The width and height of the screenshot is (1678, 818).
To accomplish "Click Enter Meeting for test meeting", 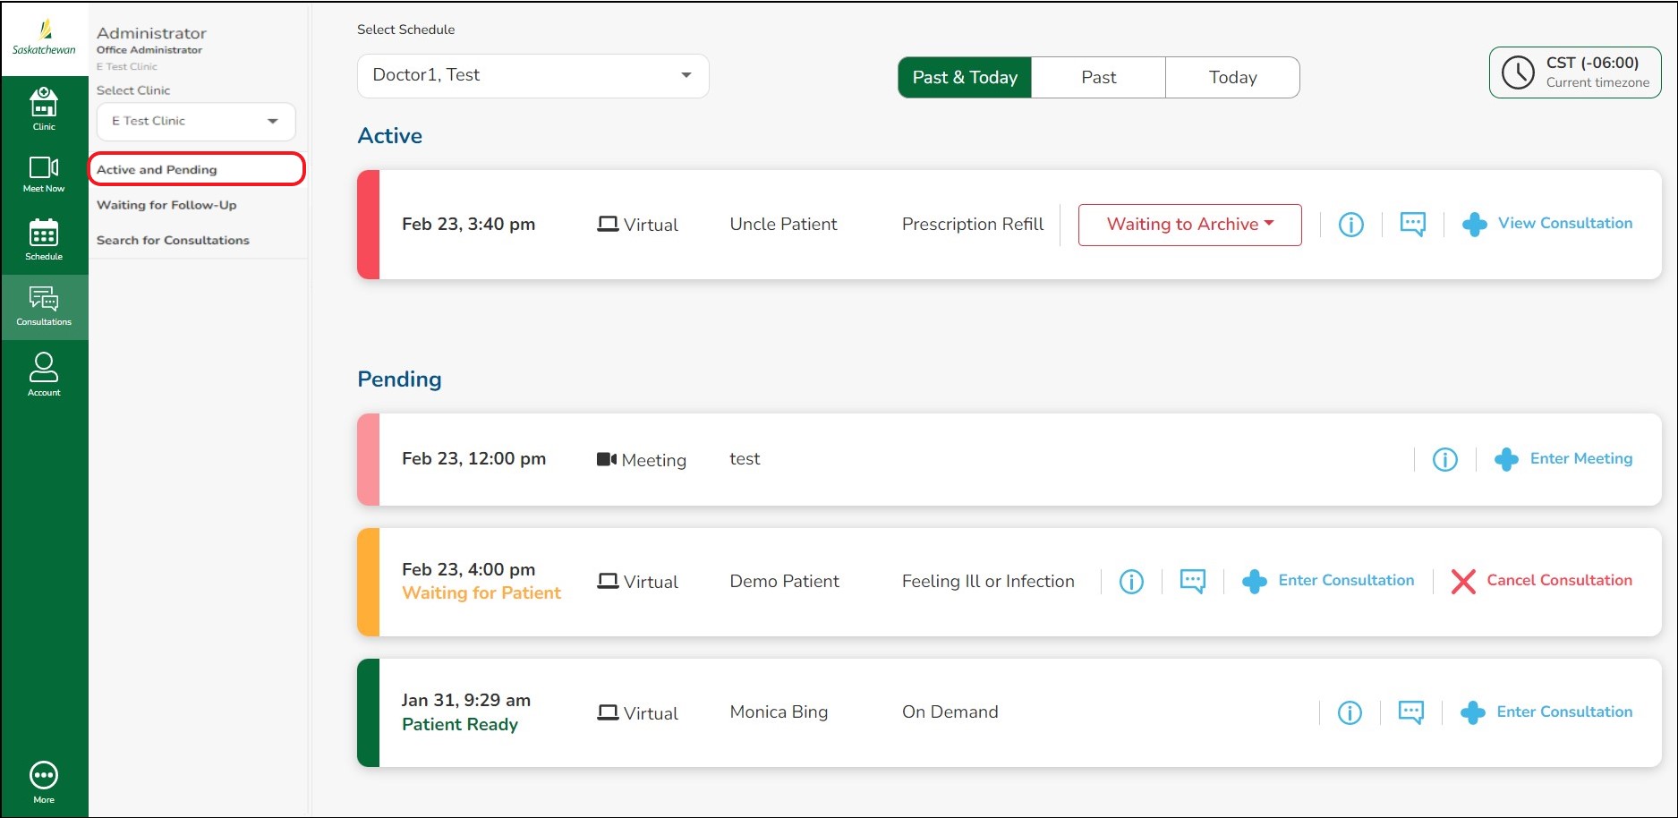I will 1563,459.
